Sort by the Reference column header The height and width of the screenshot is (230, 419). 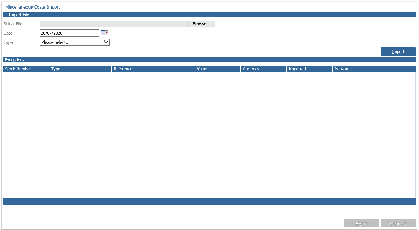(x=153, y=69)
